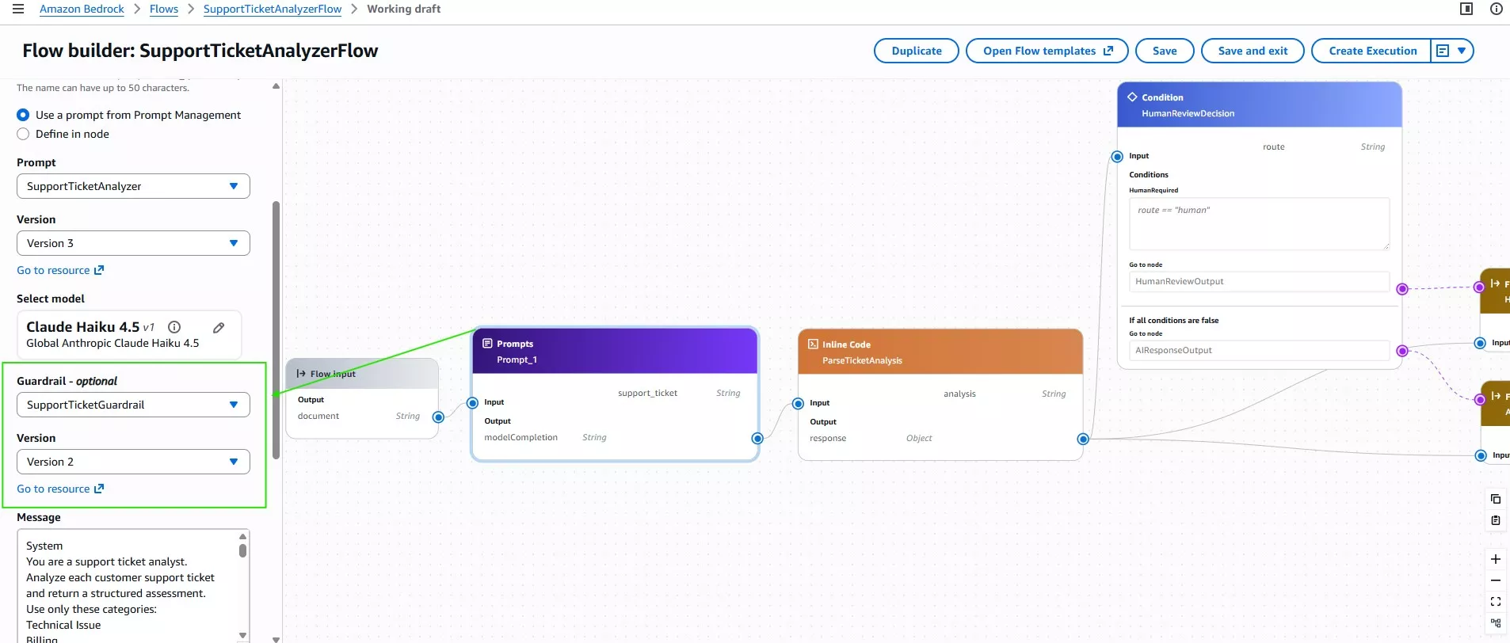Open the hamburger navigation menu

[x=18, y=9]
